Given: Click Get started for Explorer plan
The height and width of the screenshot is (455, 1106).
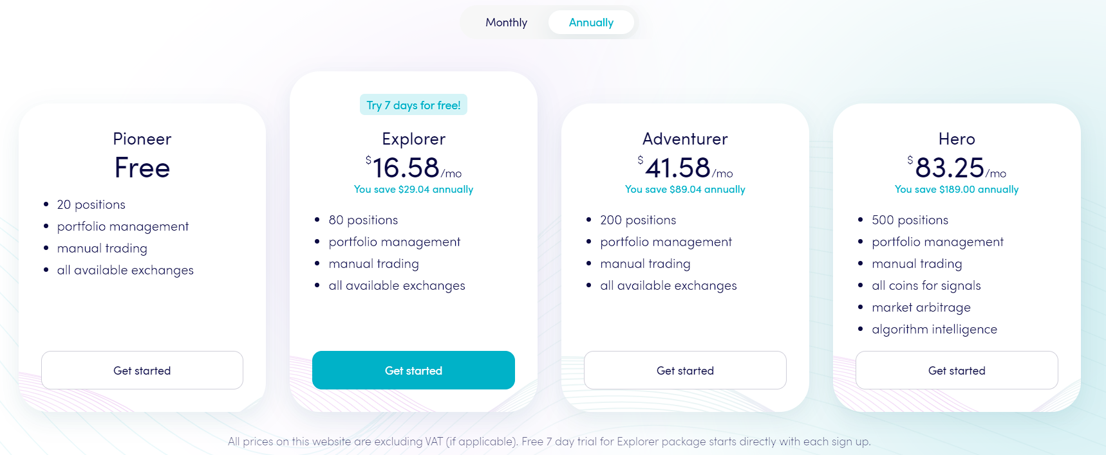Looking at the screenshot, I should coord(413,370).
